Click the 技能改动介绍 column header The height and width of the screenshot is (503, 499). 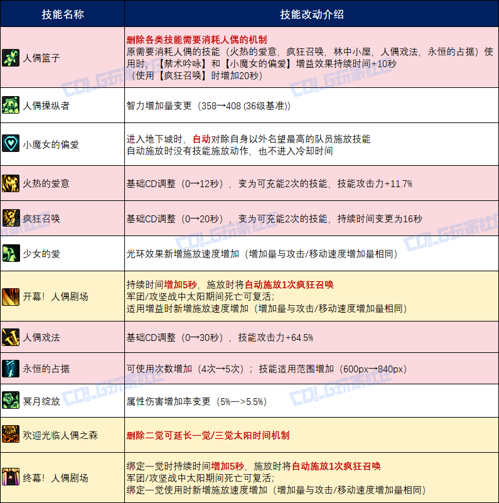point(311,14)
